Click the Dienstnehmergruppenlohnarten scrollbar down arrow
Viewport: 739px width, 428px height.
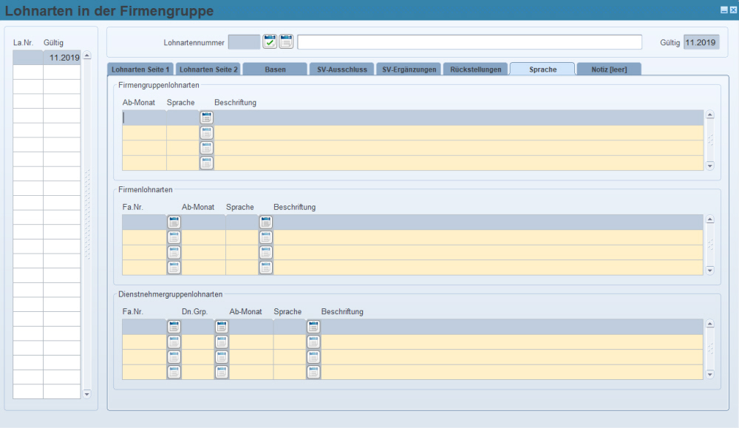coord(709,375)
